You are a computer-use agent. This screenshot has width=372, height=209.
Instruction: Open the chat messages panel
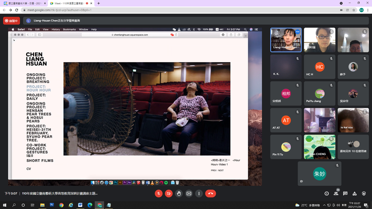[345, 194]
